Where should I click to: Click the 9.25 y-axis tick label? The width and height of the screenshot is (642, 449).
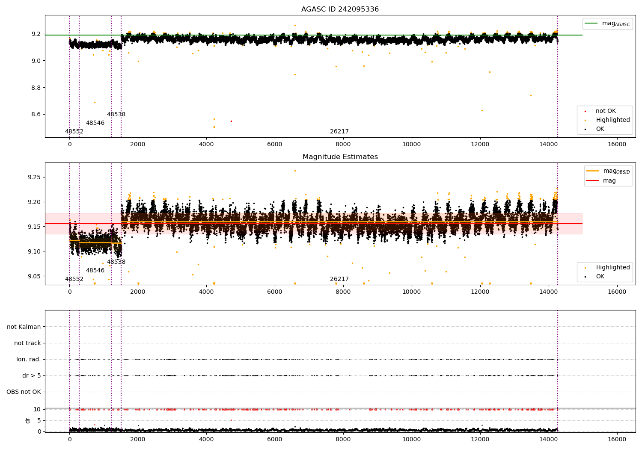pos(34,177)
